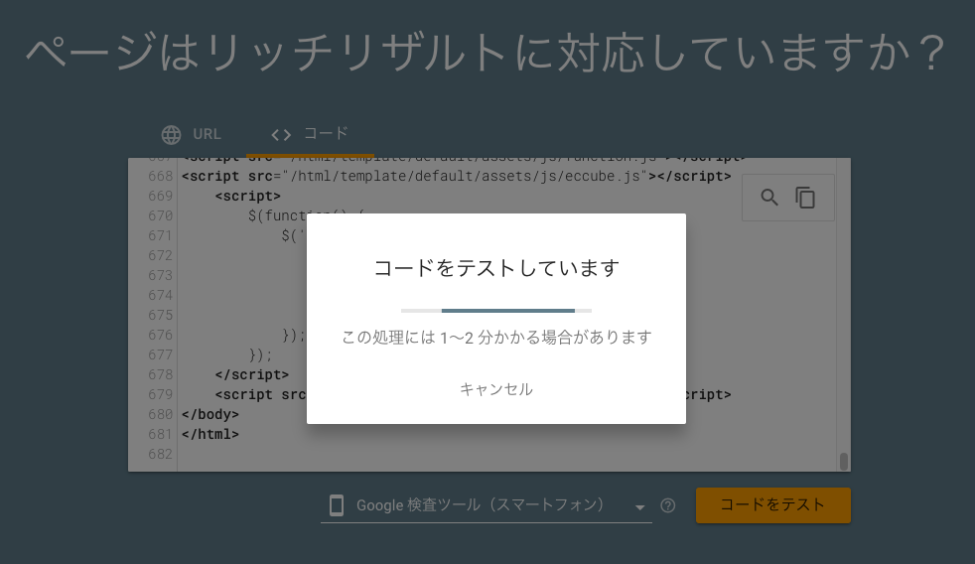This screenshot has width=975, height=564.
Task: Click the globe icon beside URL
Action: [171, 134]
